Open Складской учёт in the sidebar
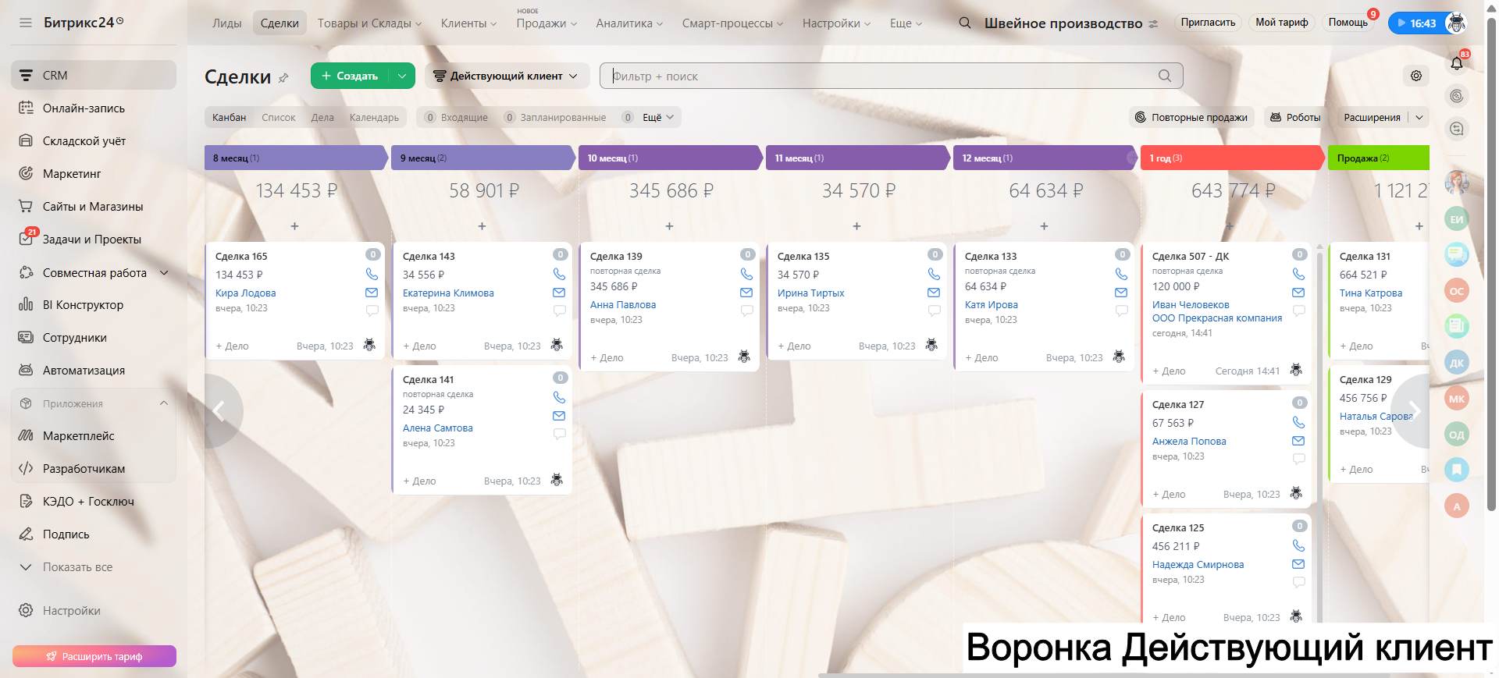This screenshot has width=1499, height=678. [x=84, y=141]
